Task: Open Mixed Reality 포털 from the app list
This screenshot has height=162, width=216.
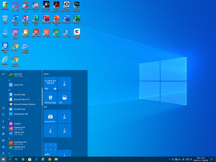Action: (25, 114)
